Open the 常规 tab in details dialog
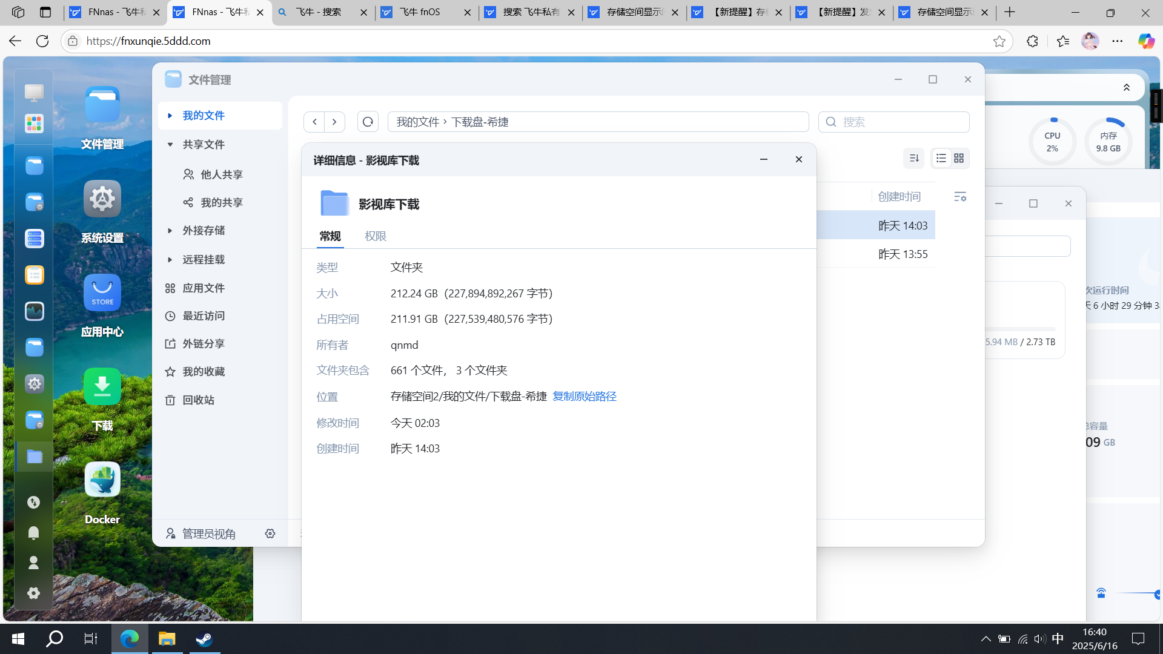 [x=330, y=236]
